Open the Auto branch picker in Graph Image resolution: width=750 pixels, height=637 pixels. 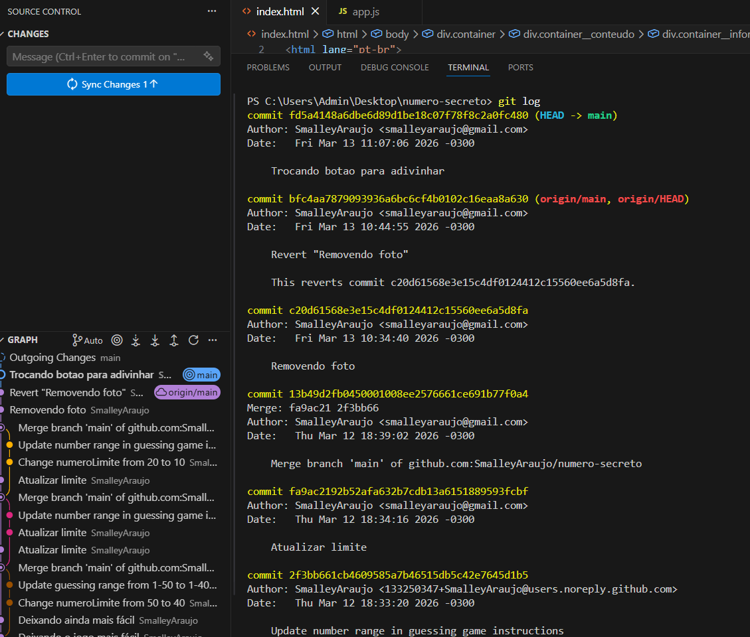[x=88, y=340]
